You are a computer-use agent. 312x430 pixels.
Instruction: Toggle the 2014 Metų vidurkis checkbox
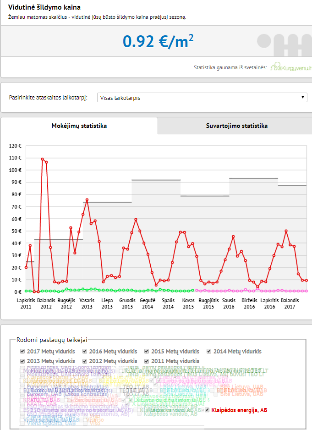[x=209, y=351]
